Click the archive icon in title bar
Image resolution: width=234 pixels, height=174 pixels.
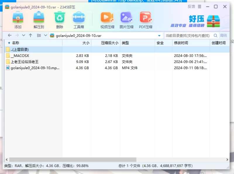[7, 7]
